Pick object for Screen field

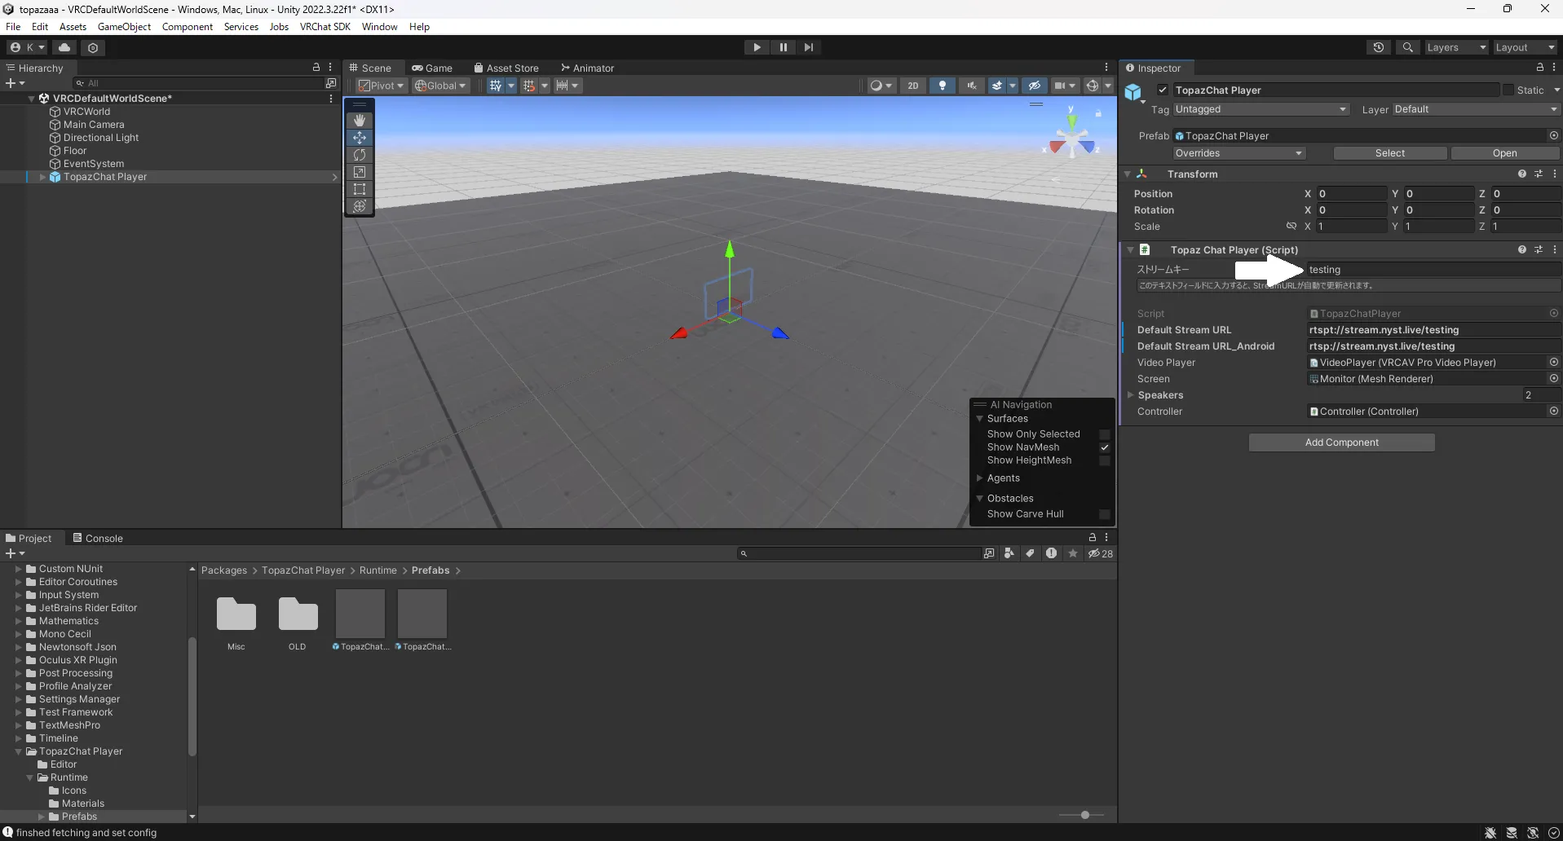click(x=1553, y=379)
